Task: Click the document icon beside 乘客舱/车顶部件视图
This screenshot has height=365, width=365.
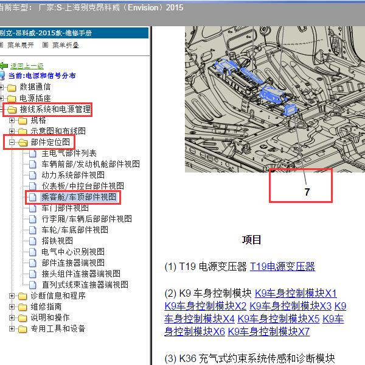Action: tap(33, 197)
